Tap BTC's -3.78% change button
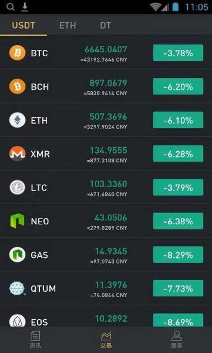Image resolution: width=212 pixels, height=353 pixels. point(178,53)
